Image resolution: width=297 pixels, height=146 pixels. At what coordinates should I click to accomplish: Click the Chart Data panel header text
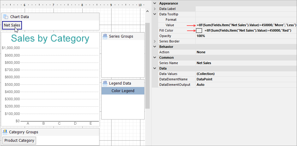tap(20, 17)
